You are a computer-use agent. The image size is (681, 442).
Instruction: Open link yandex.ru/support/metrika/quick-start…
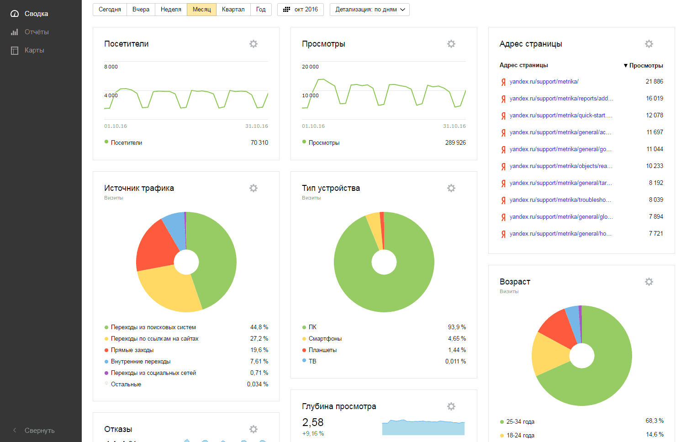click(x=561, y=116)
